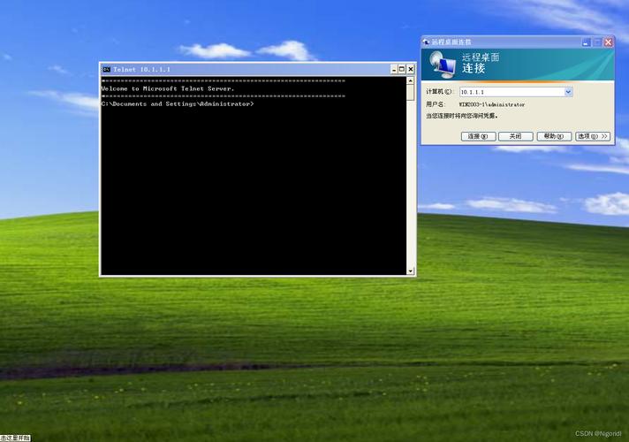Minimize the Telnet 10.1.1.1 window
This screenshot has width=629, height=442.
[x=394, y=70]
